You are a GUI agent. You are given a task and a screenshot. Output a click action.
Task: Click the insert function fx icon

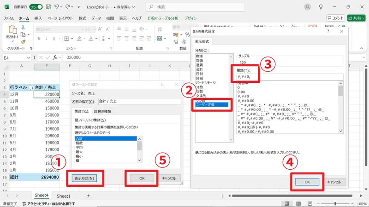click(x=55, y=57)
